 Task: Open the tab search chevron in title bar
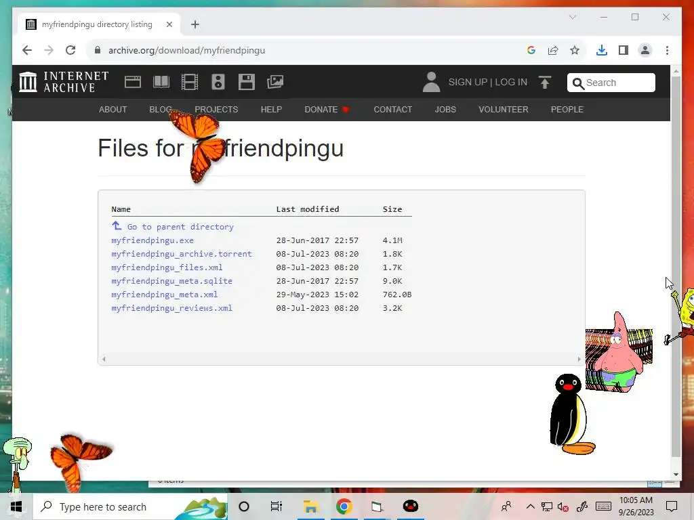point(572,17)
